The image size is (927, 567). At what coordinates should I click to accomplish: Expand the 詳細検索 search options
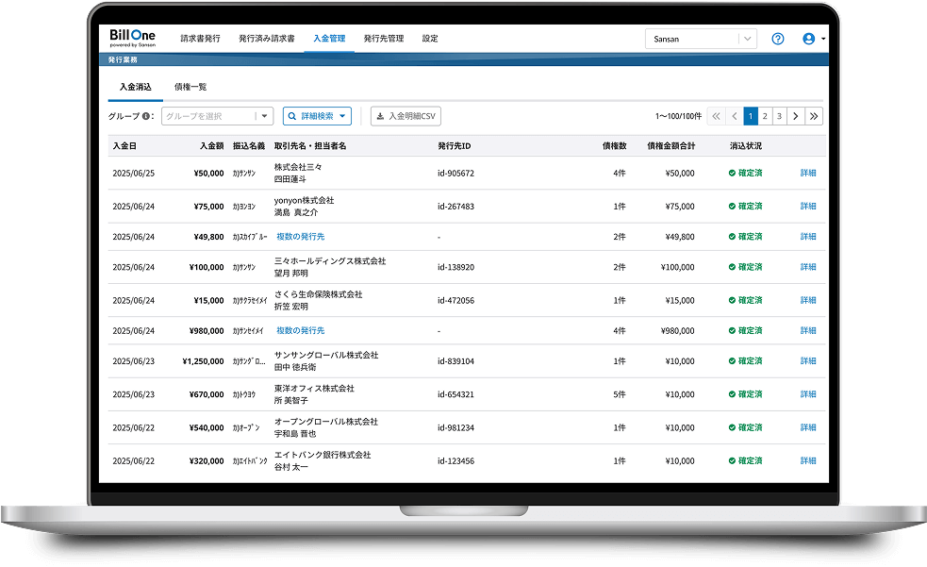(x=317, y=116)
